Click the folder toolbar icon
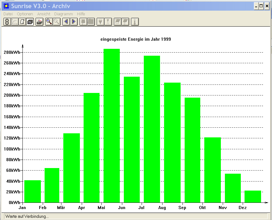The height and width of the screenshot is (220, 272). click(x=91, y=22)
